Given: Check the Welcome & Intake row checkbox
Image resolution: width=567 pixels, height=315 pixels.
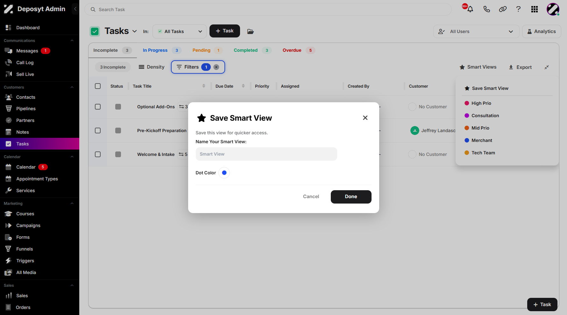Looking at the screenshot, I should pos(98,154).
